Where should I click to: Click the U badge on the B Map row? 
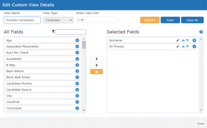tap(77, 65)
